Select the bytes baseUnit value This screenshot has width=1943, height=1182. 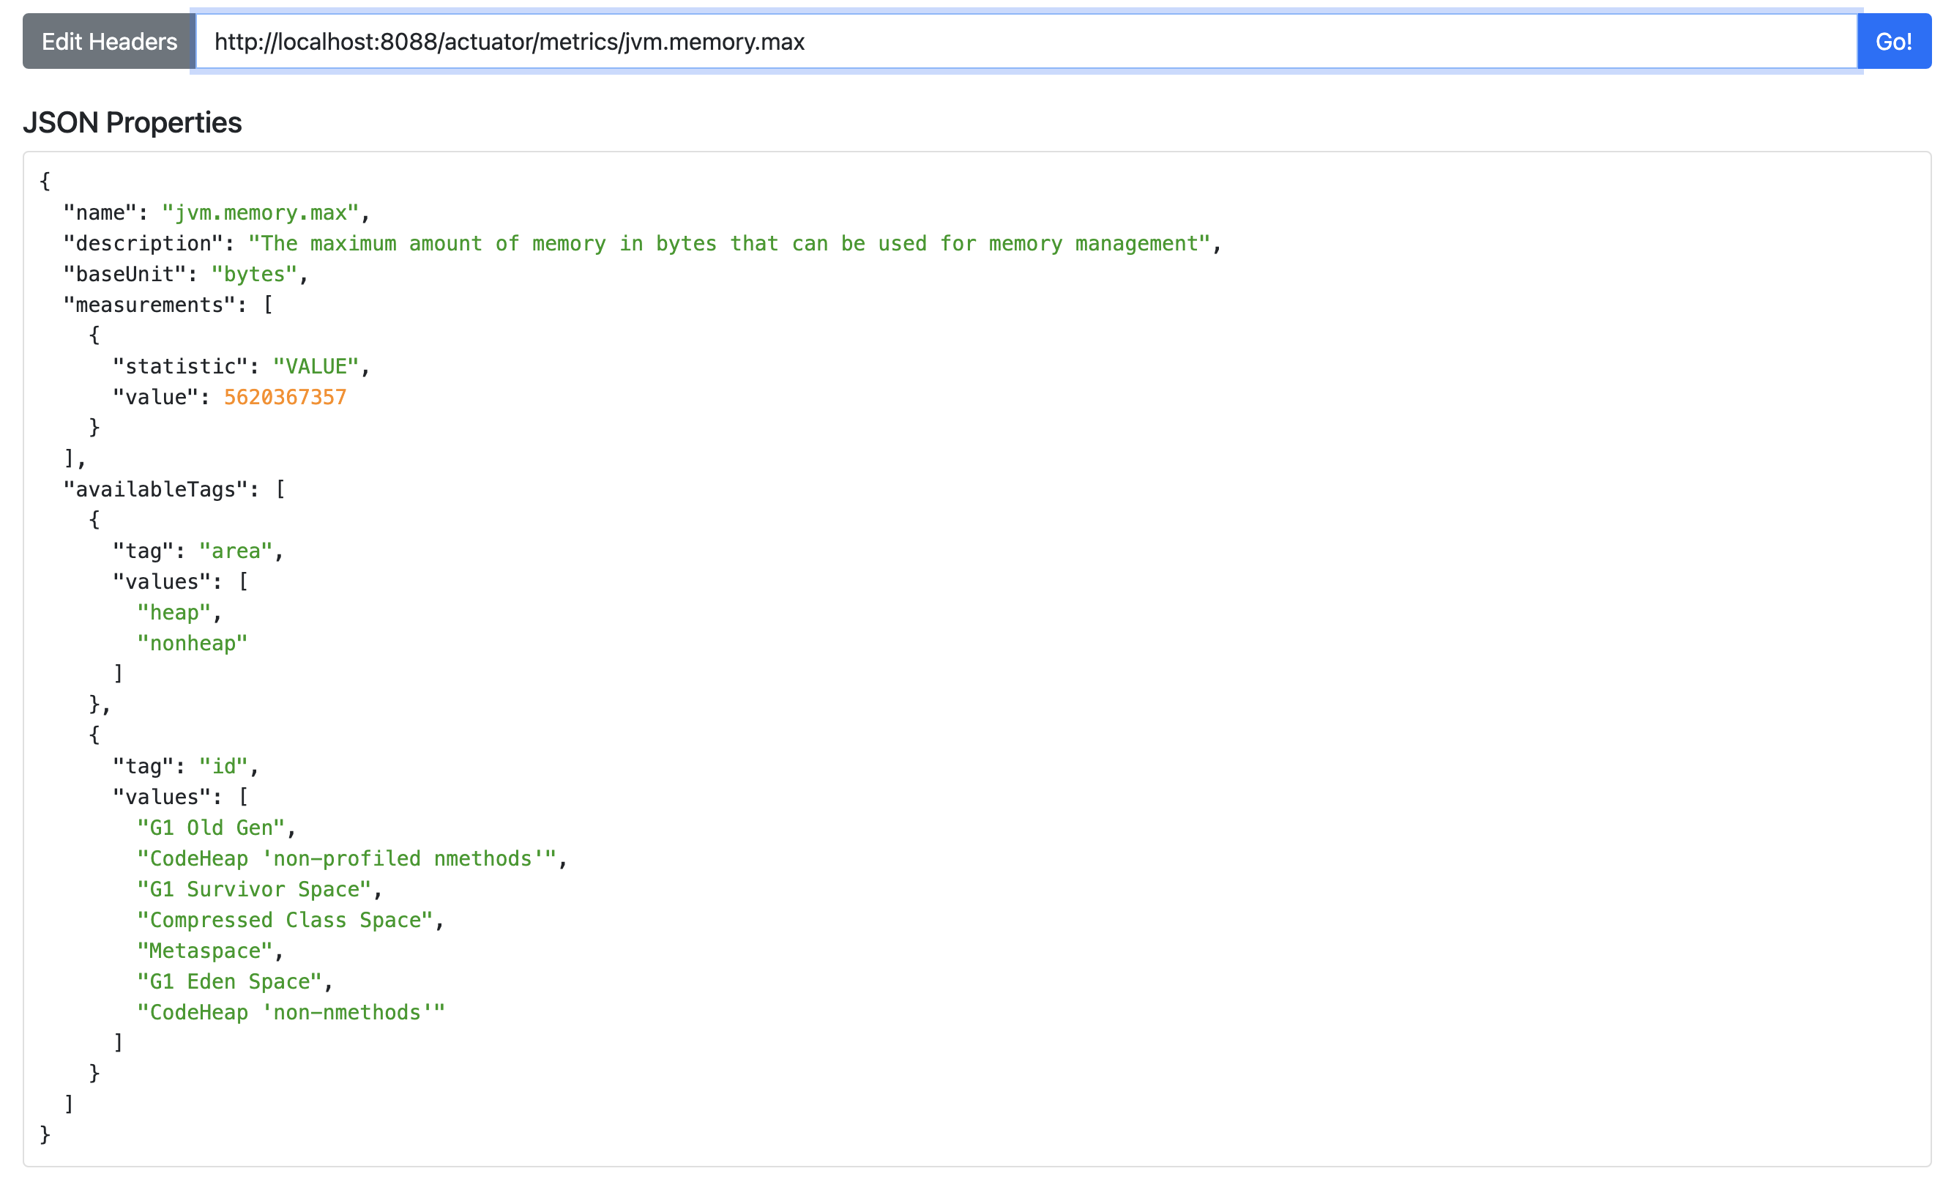[x=254, y=275]
